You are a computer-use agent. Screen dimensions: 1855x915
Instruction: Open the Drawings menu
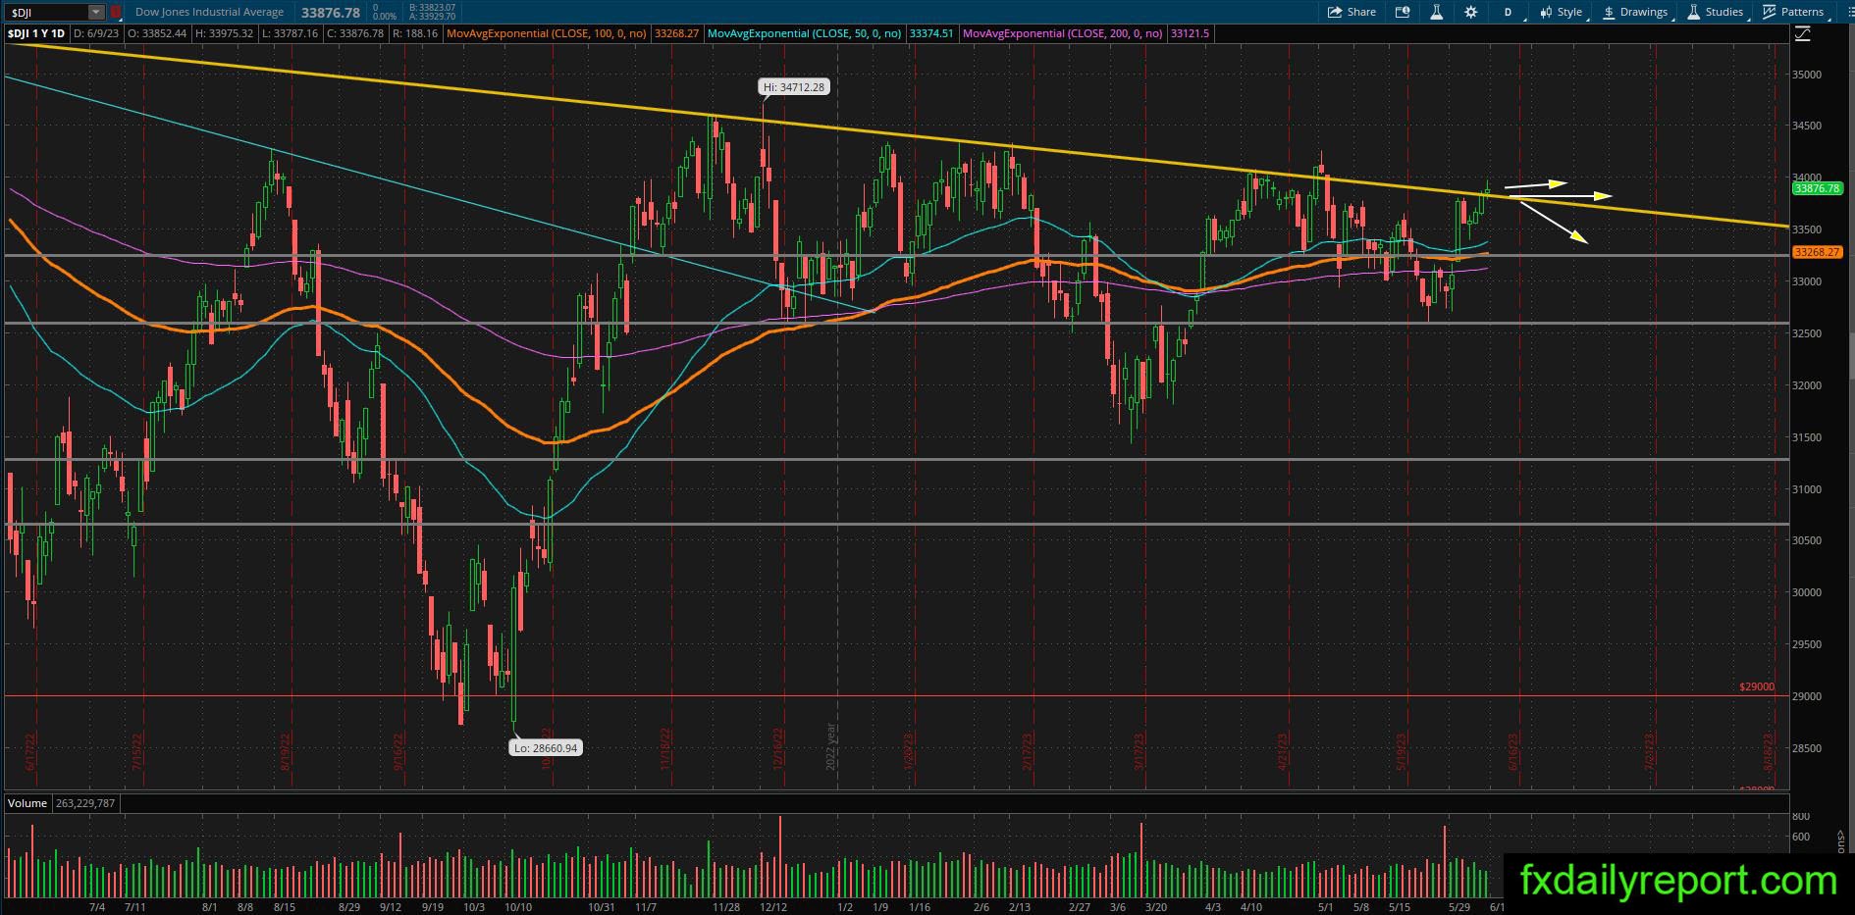[1635, 12]
